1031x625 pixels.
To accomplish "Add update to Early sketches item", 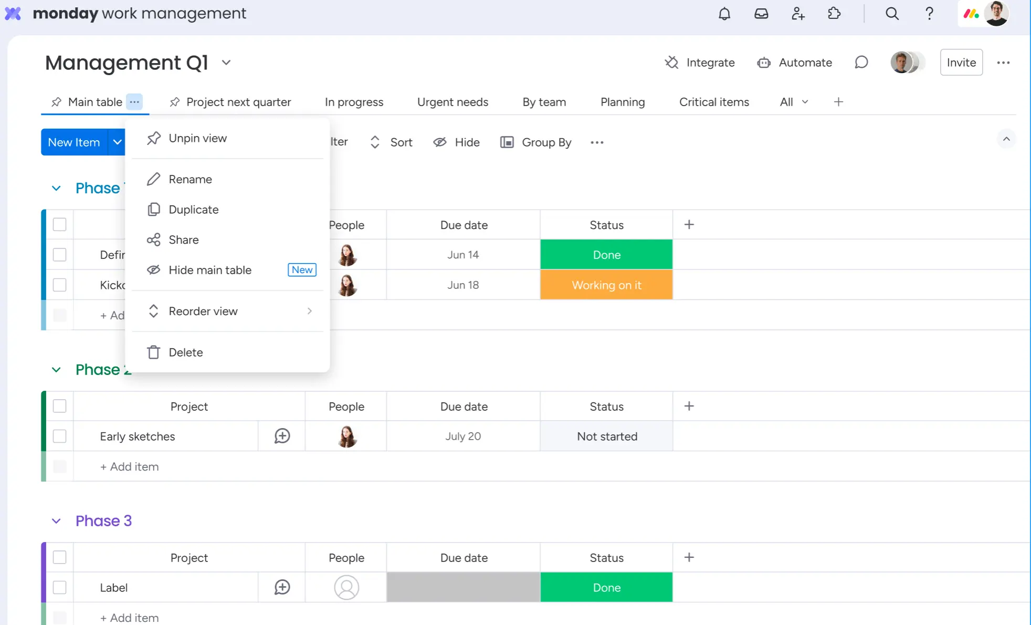I will pyautogui.click(x=282, y=436).
